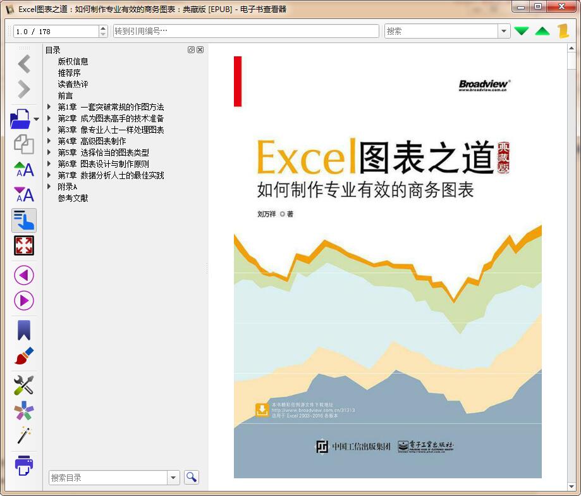Toggle full screen mode icon
This screenshot has height=496, width=581.
[24, 245]
